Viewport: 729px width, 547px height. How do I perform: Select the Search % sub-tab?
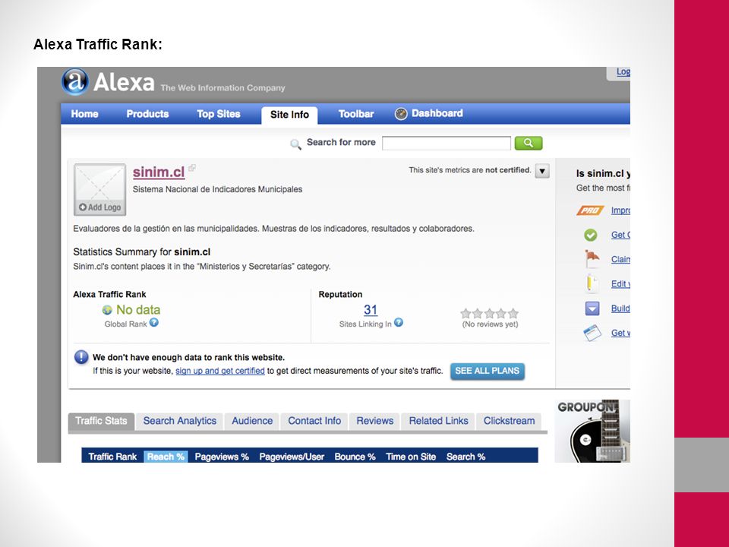click(465, 457)
